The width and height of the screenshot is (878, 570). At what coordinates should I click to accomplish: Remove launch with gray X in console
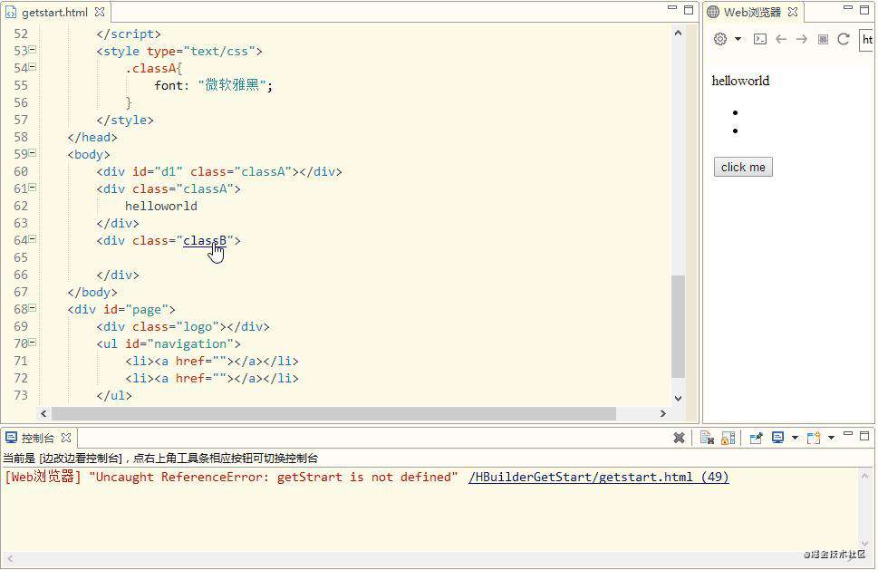pos(679,438)
